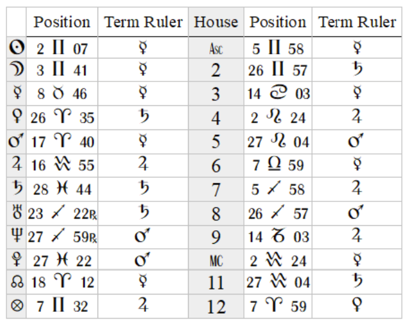Click the House column header
This screenshot has width=405, height=322.
[216, 22]
